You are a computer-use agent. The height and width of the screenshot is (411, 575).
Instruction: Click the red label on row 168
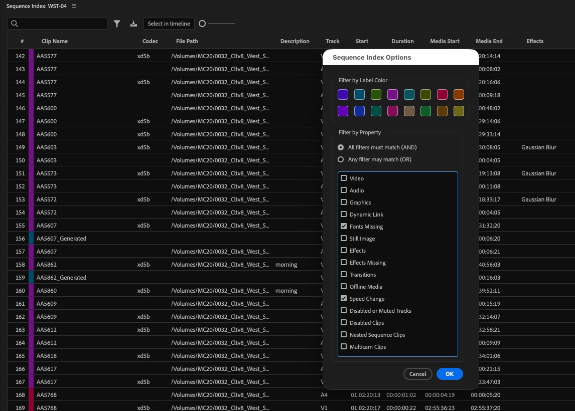pyautogui.click(x=31, y=395)
